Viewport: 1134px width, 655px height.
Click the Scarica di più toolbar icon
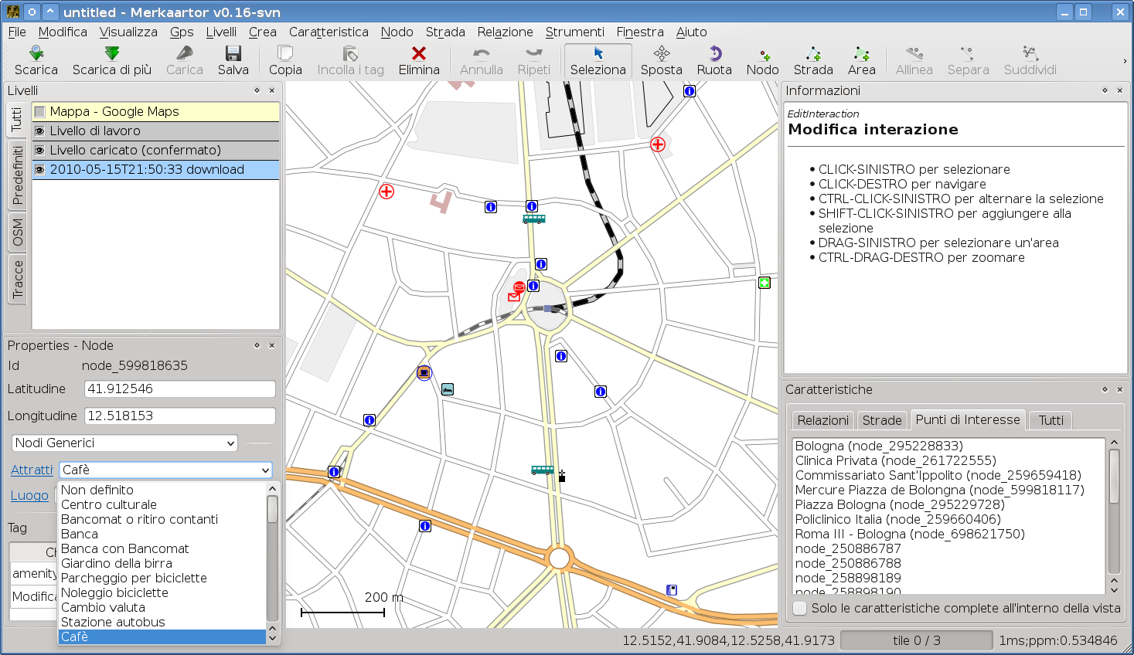coord(112,53)
